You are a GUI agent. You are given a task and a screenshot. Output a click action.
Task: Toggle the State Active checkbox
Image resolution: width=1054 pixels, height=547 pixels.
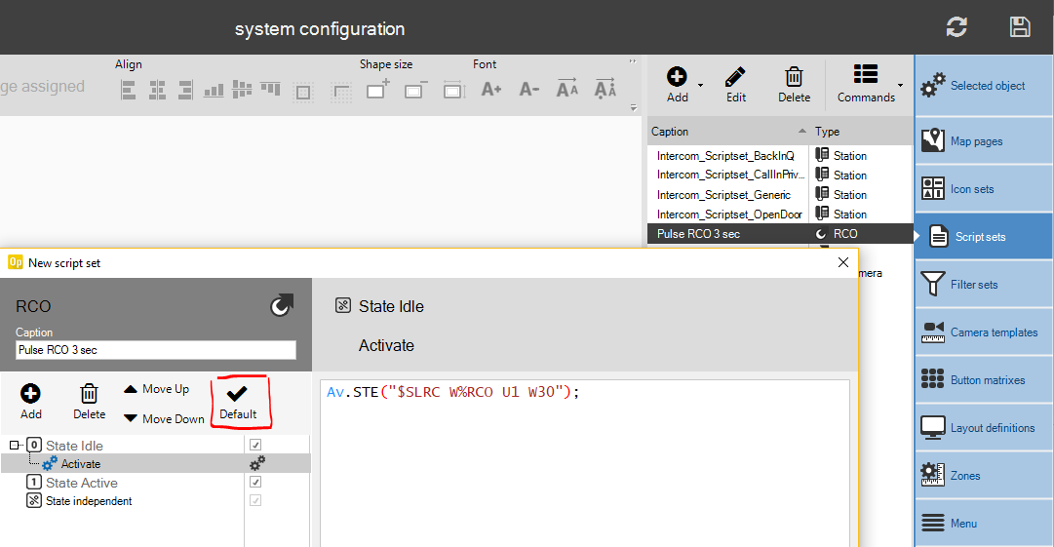(x=255, y=482)
